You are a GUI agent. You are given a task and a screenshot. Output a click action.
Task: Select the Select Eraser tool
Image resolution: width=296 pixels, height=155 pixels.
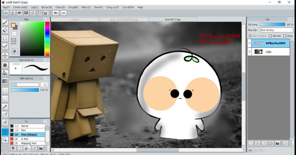[5, 122]
